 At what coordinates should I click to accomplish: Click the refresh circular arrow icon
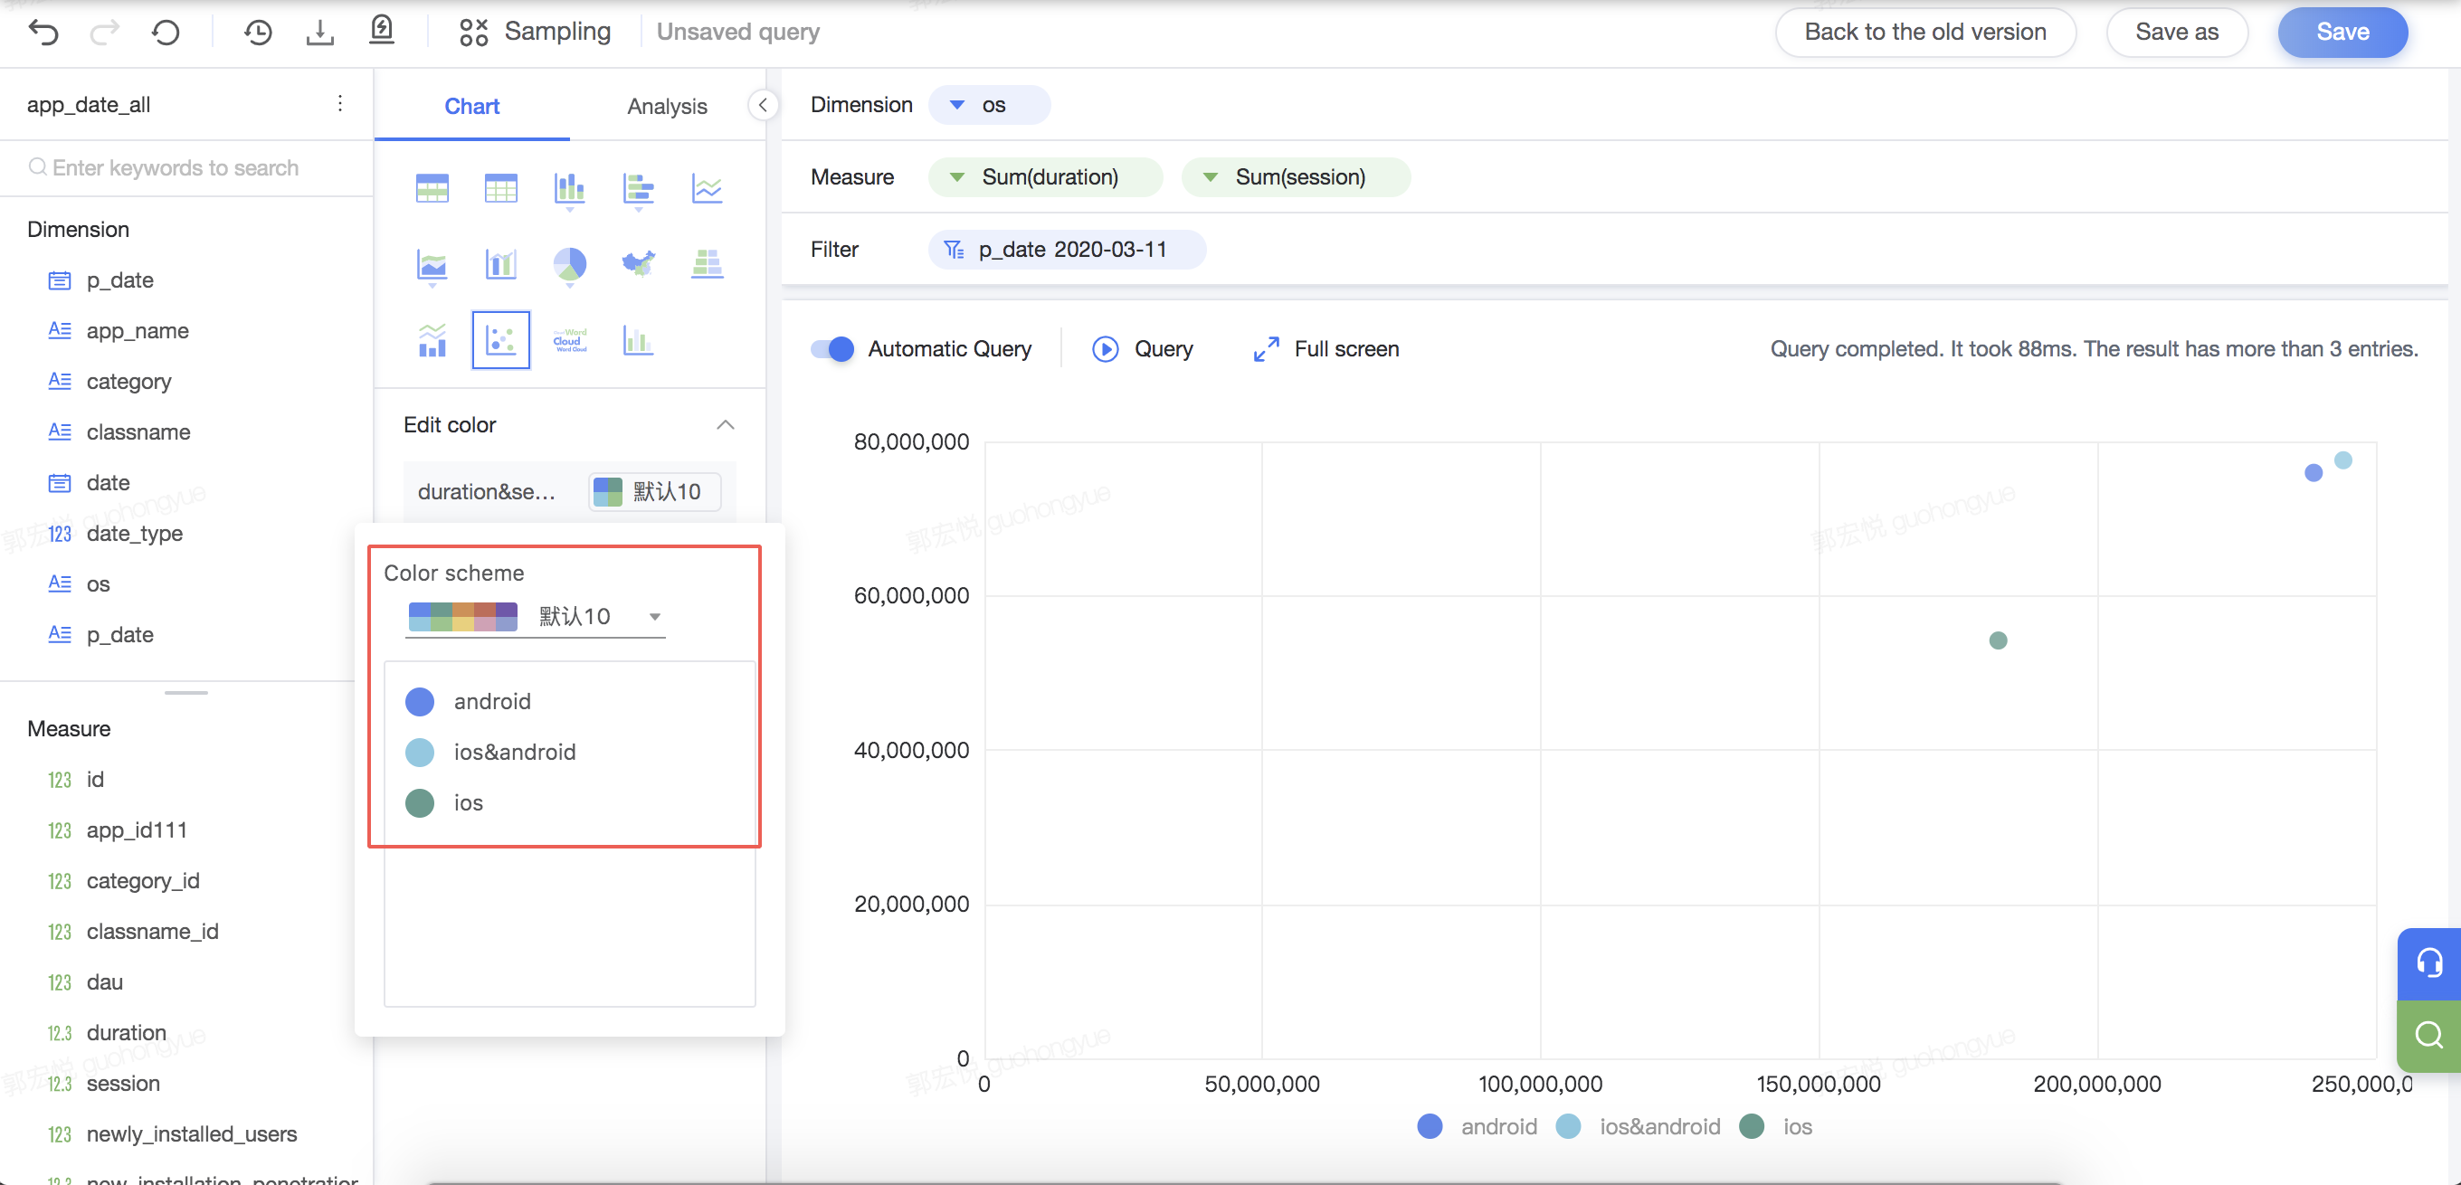coord(166,33)
